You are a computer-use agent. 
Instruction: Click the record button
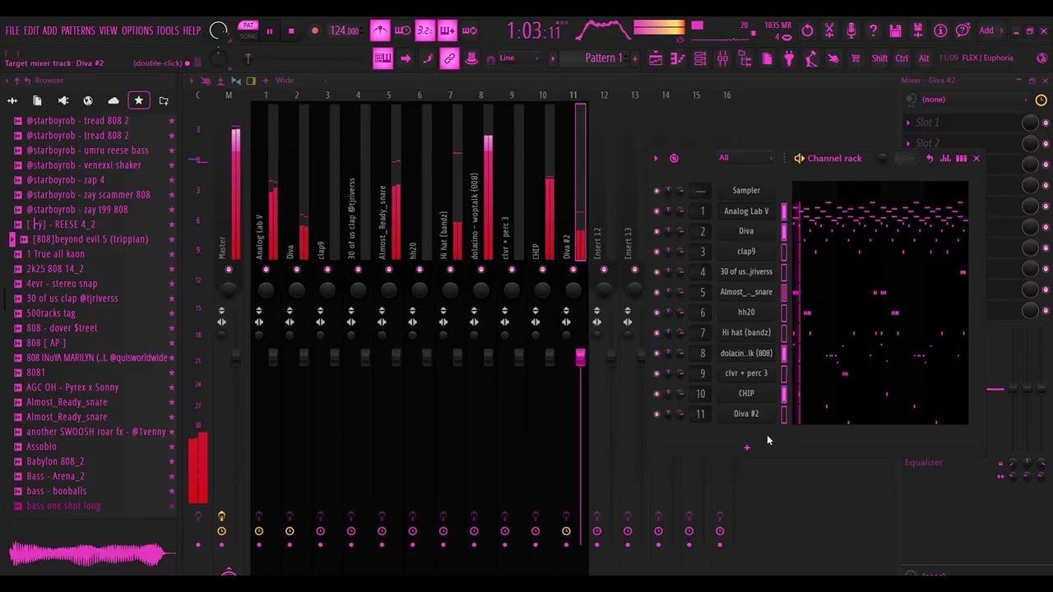[x=314, y=31]
